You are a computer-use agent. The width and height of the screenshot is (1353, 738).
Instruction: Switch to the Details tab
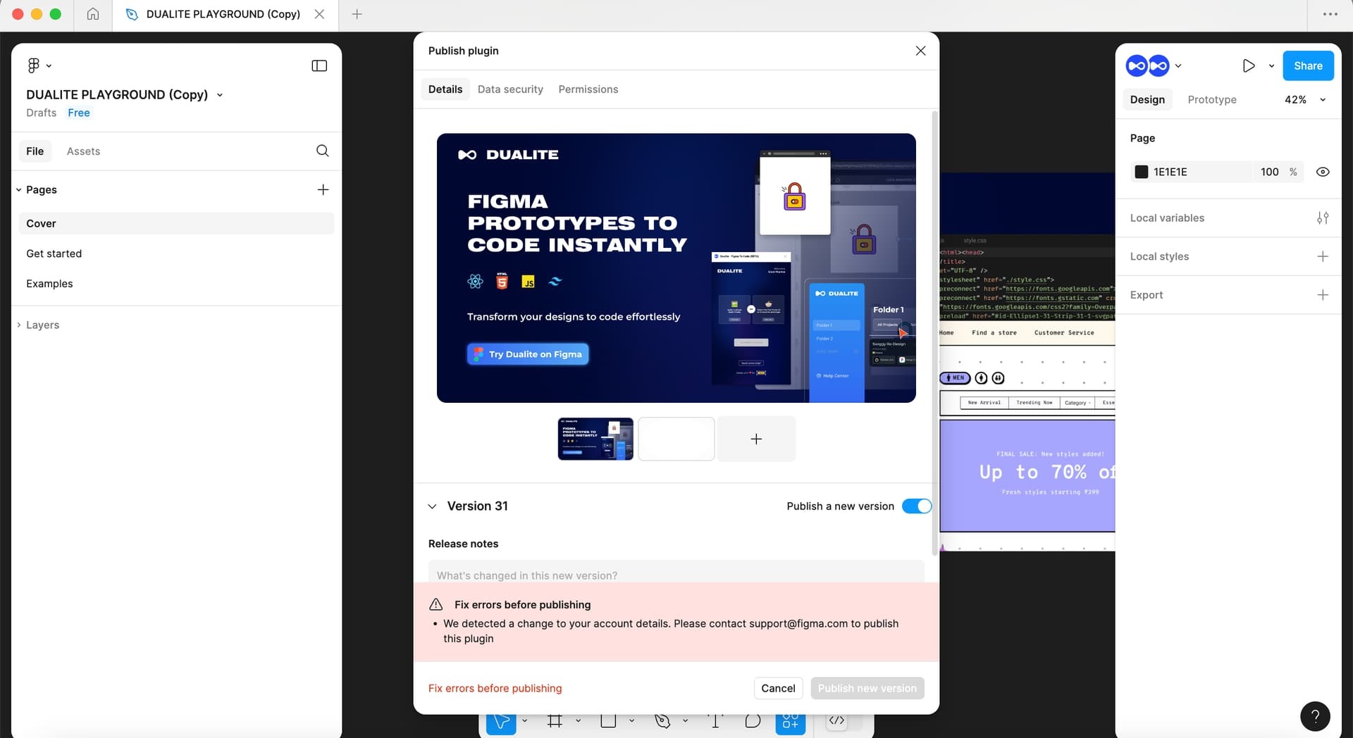click(x=445, y=89)
